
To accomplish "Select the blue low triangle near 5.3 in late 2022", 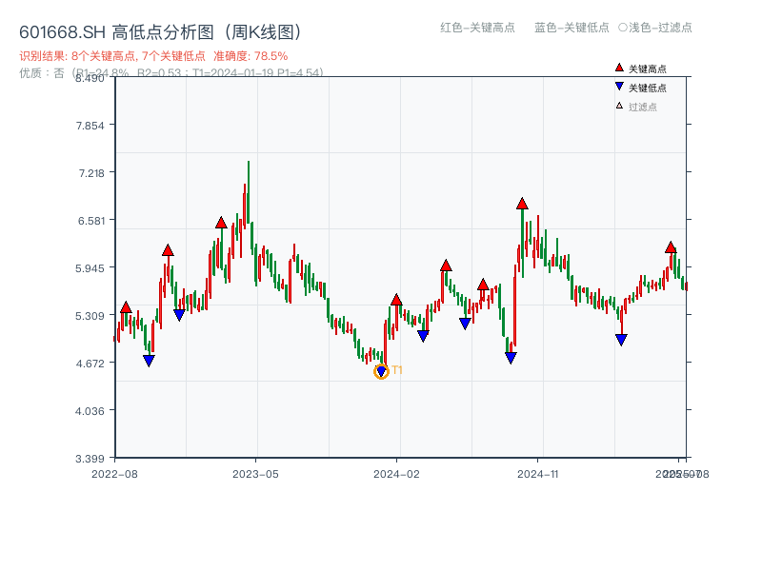I will coord(179,315).
